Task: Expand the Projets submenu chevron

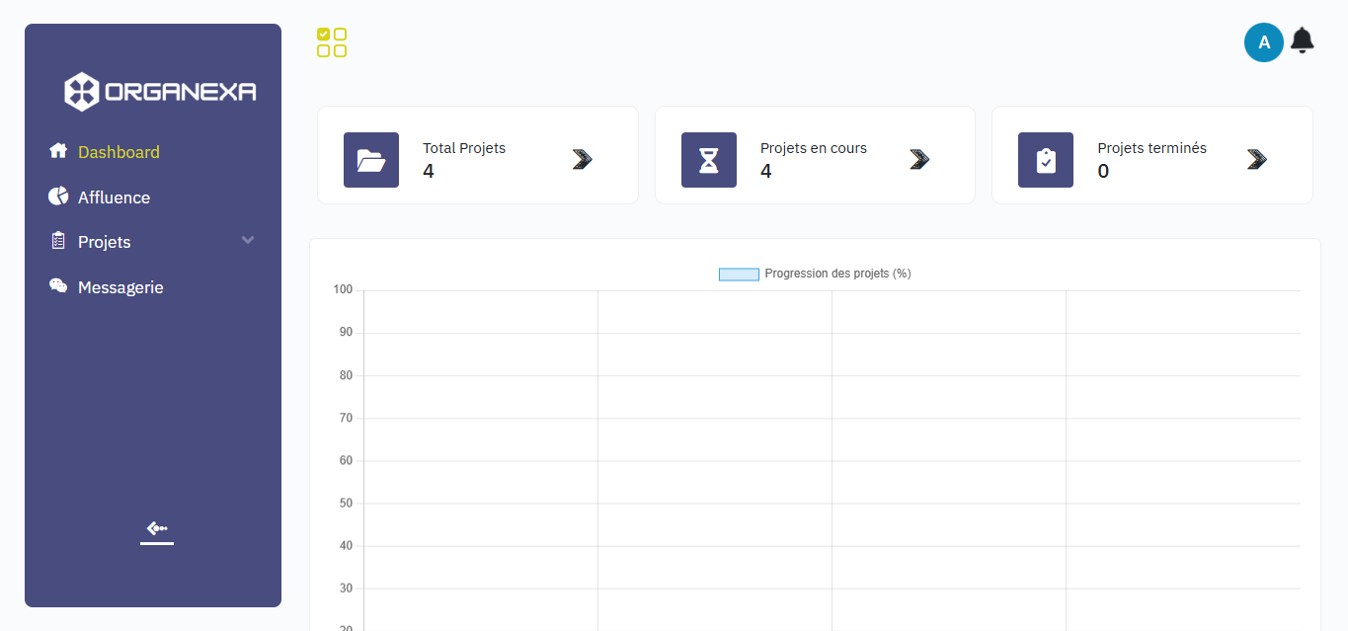Action: pos(248,240)
